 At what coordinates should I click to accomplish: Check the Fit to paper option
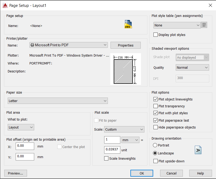(96, 120)
